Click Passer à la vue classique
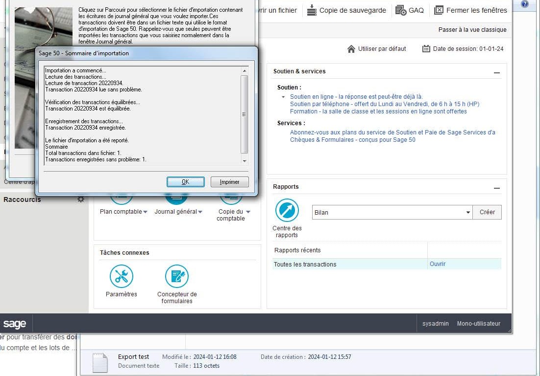This screenshot has height=376, width=540. click(x=472, y=30)
